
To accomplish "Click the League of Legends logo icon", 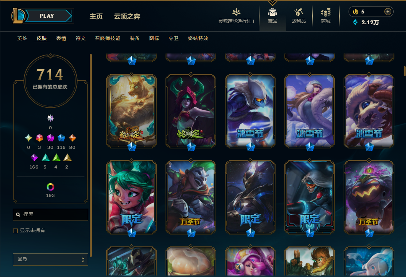I will click(18, 15).
